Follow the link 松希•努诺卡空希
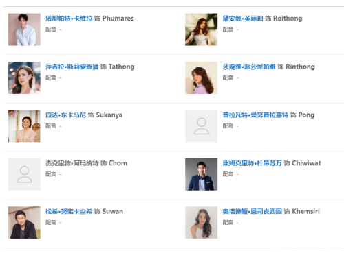344x253 pixels. pyautogui.click(x=69, y=211)
